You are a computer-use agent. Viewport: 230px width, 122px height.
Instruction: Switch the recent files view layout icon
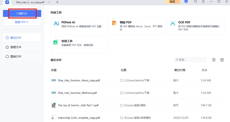point(214,60)
